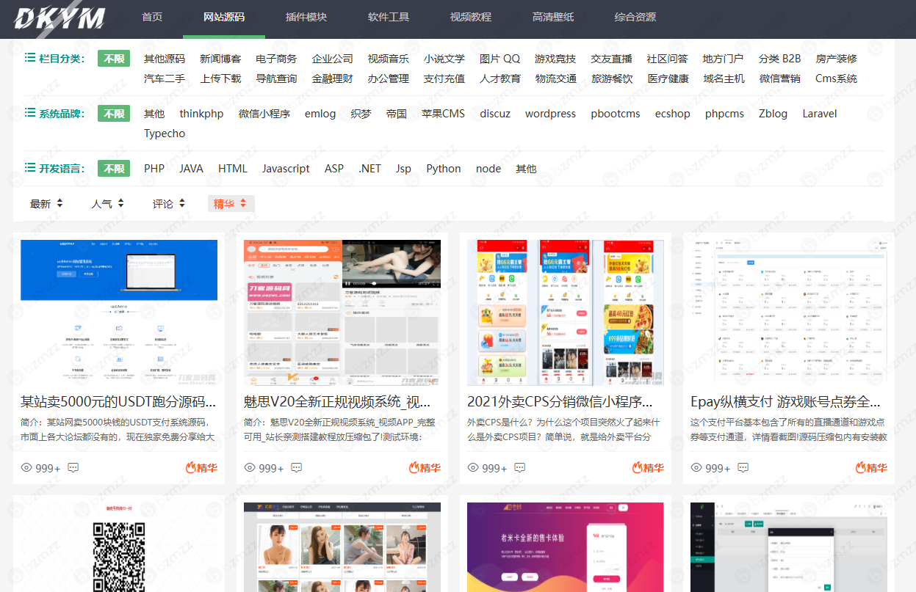The image size is (916, 592).
Task: Click the flame 精华 badge on USDT跑分源码 card
Action: (201, 467)
